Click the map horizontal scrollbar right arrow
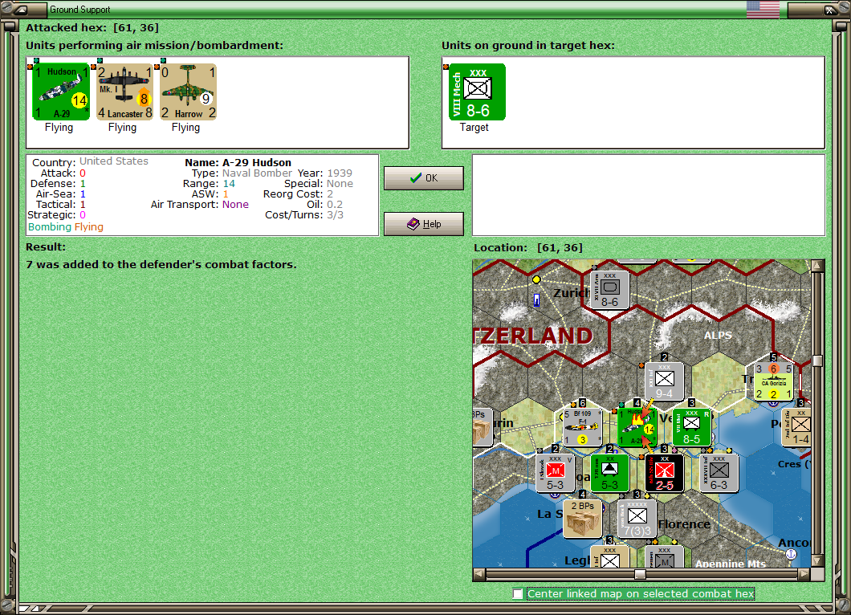Image resolution: width=851 pixels, height=615 pixels. [804, 574]
